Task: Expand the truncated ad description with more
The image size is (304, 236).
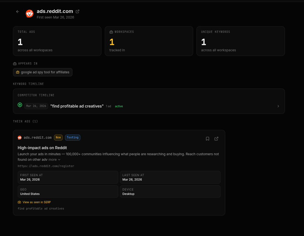Action: [54, 159]
